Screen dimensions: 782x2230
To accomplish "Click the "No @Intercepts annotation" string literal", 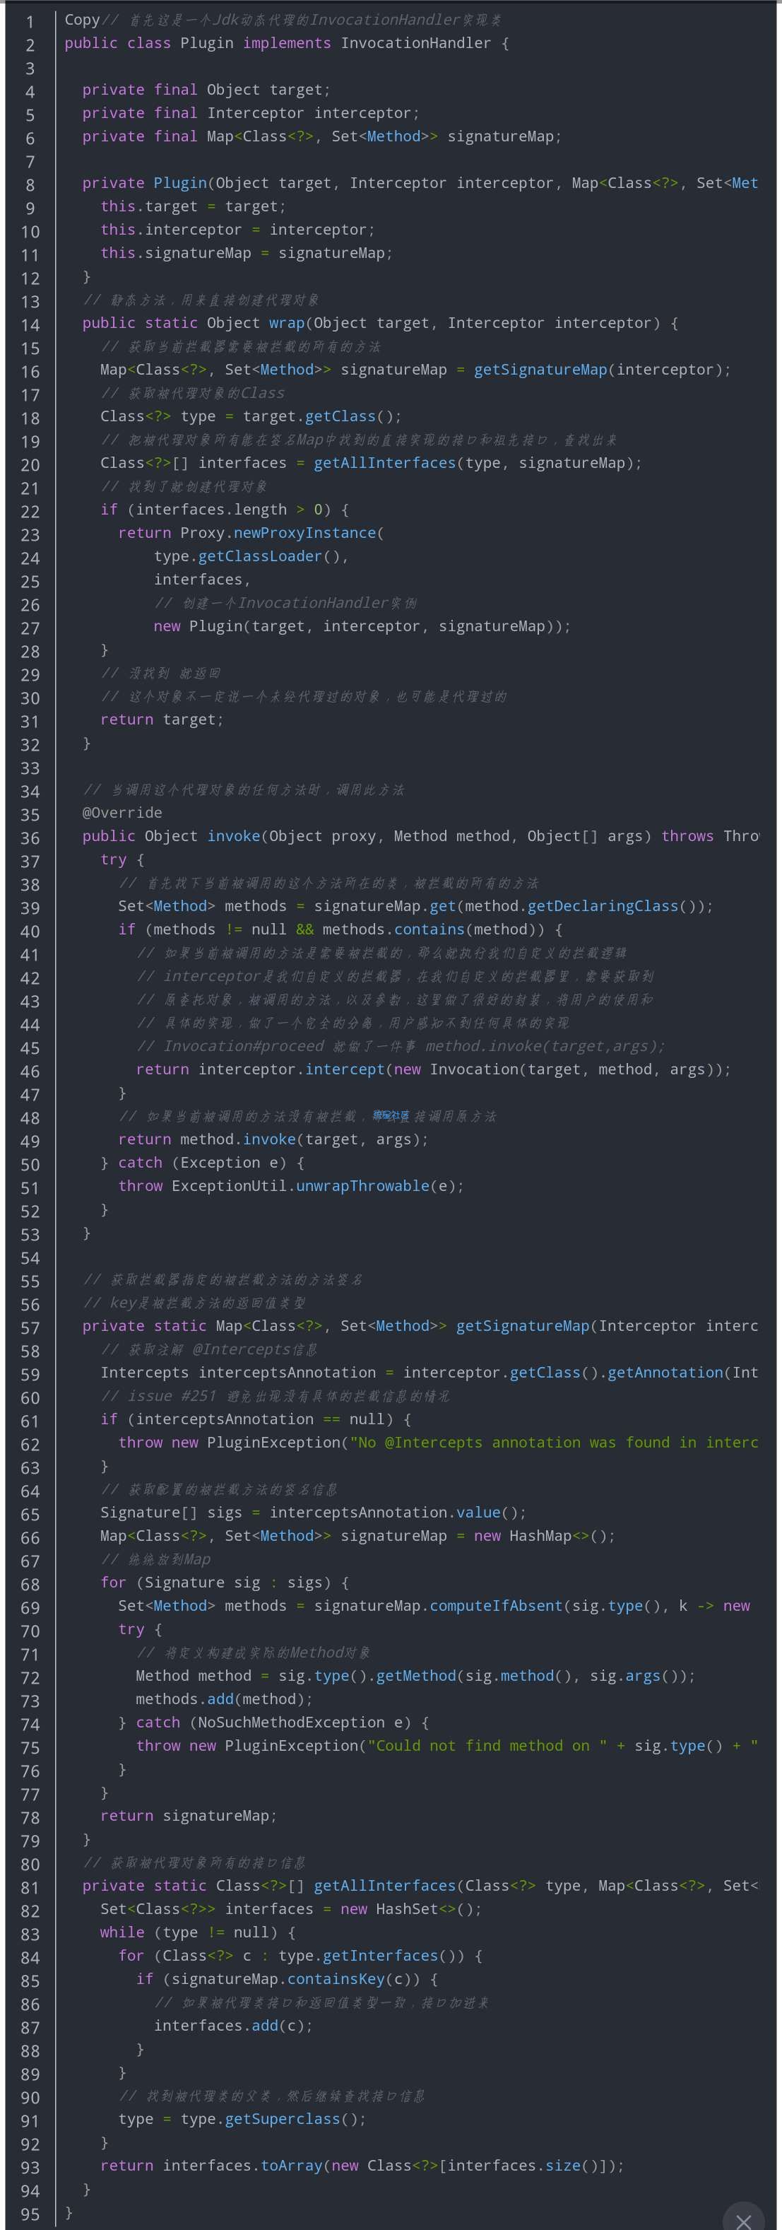I will 554,1442.
